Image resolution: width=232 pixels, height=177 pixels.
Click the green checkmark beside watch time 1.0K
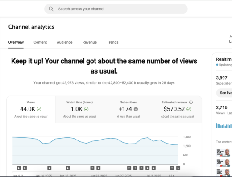[x=86, y=109]
